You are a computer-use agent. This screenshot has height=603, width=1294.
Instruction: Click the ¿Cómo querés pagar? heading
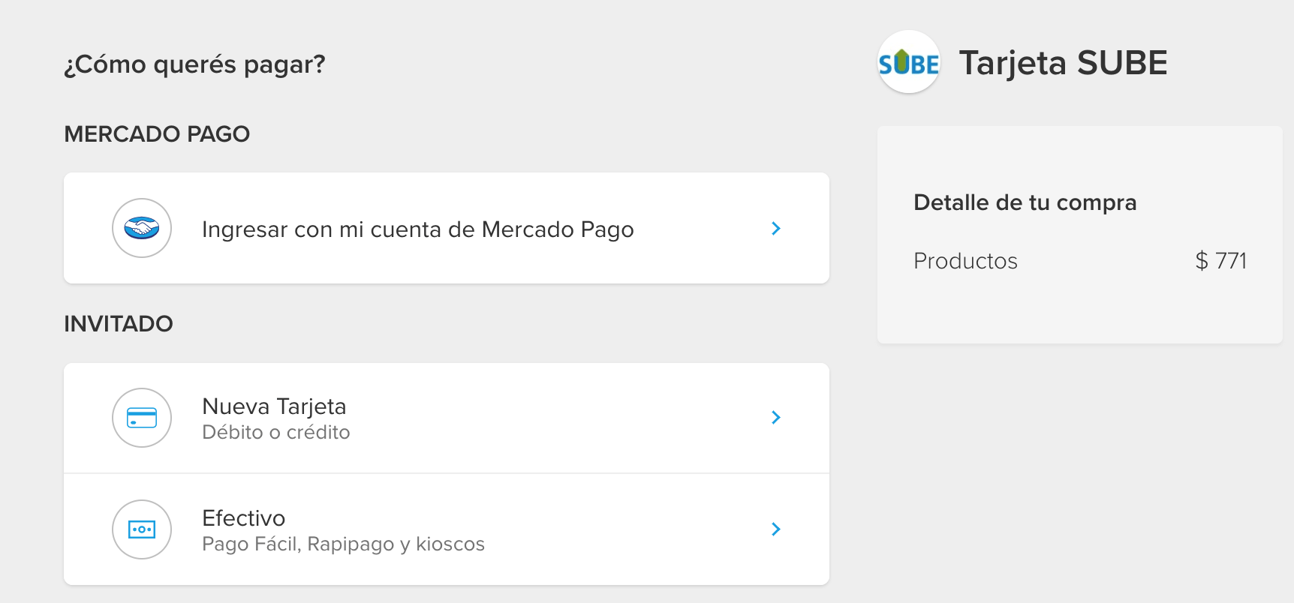[x=194, y=64]
